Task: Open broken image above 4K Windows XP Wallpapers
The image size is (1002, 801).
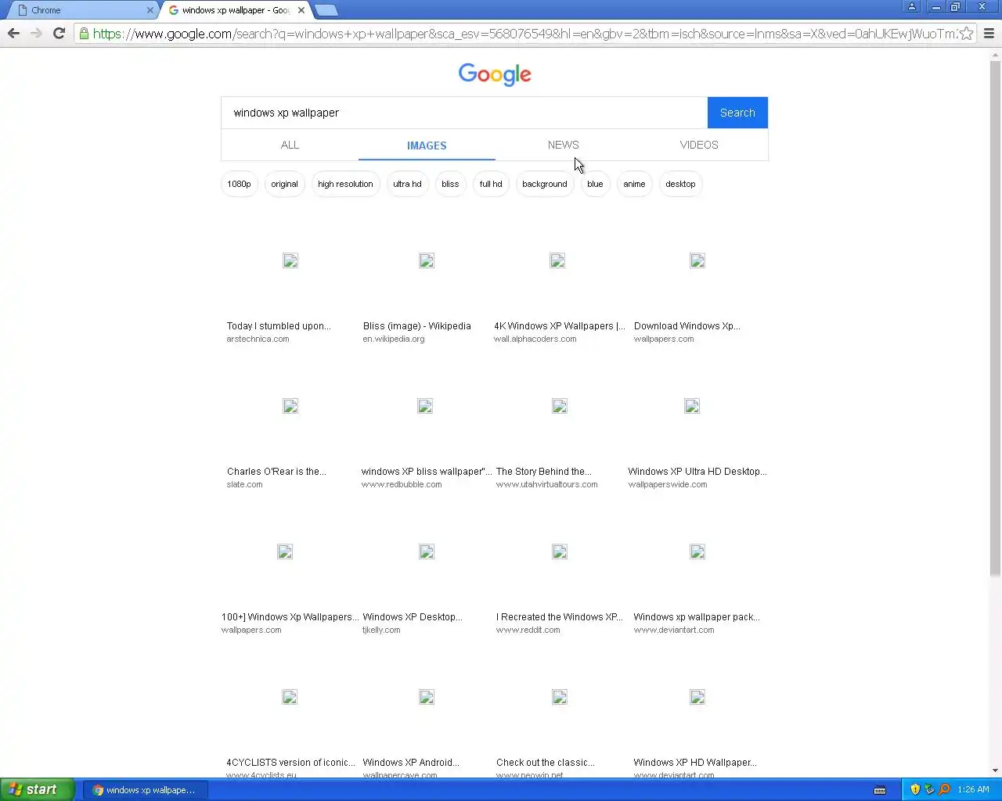Action: 557,260
